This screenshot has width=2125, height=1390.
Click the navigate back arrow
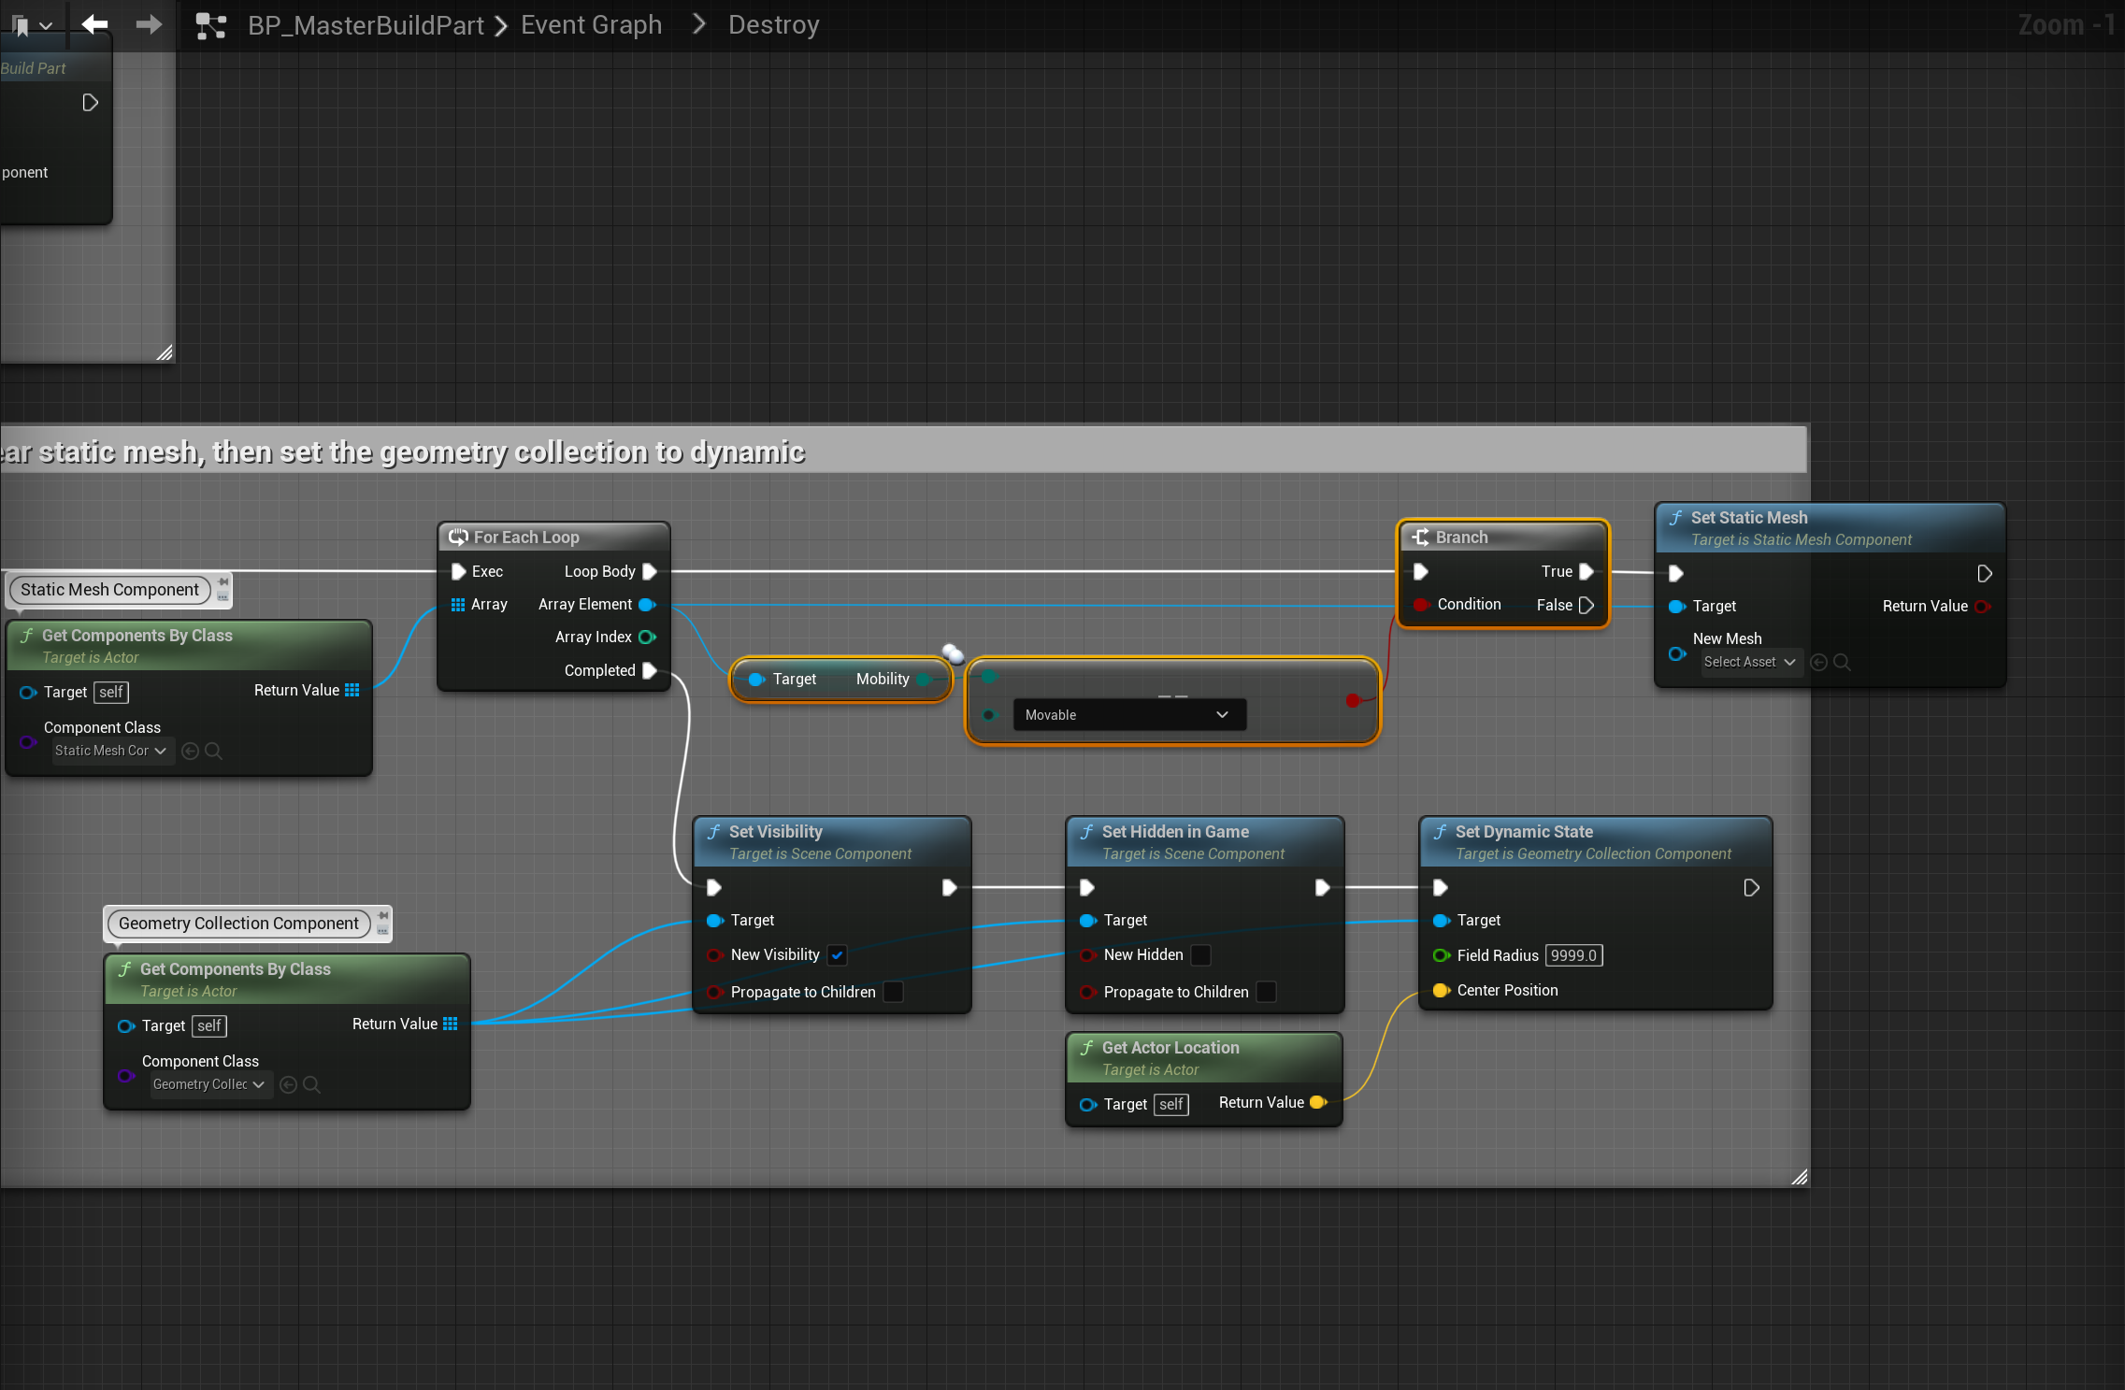pos(94,24)
